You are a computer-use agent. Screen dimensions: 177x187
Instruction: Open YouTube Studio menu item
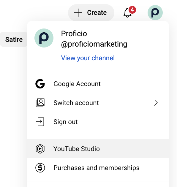pyautogui.click(x=98, y=149)
